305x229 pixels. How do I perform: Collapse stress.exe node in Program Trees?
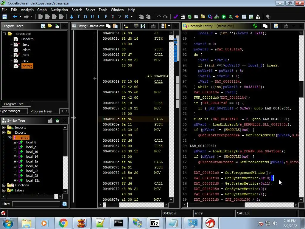click(4, 34)
